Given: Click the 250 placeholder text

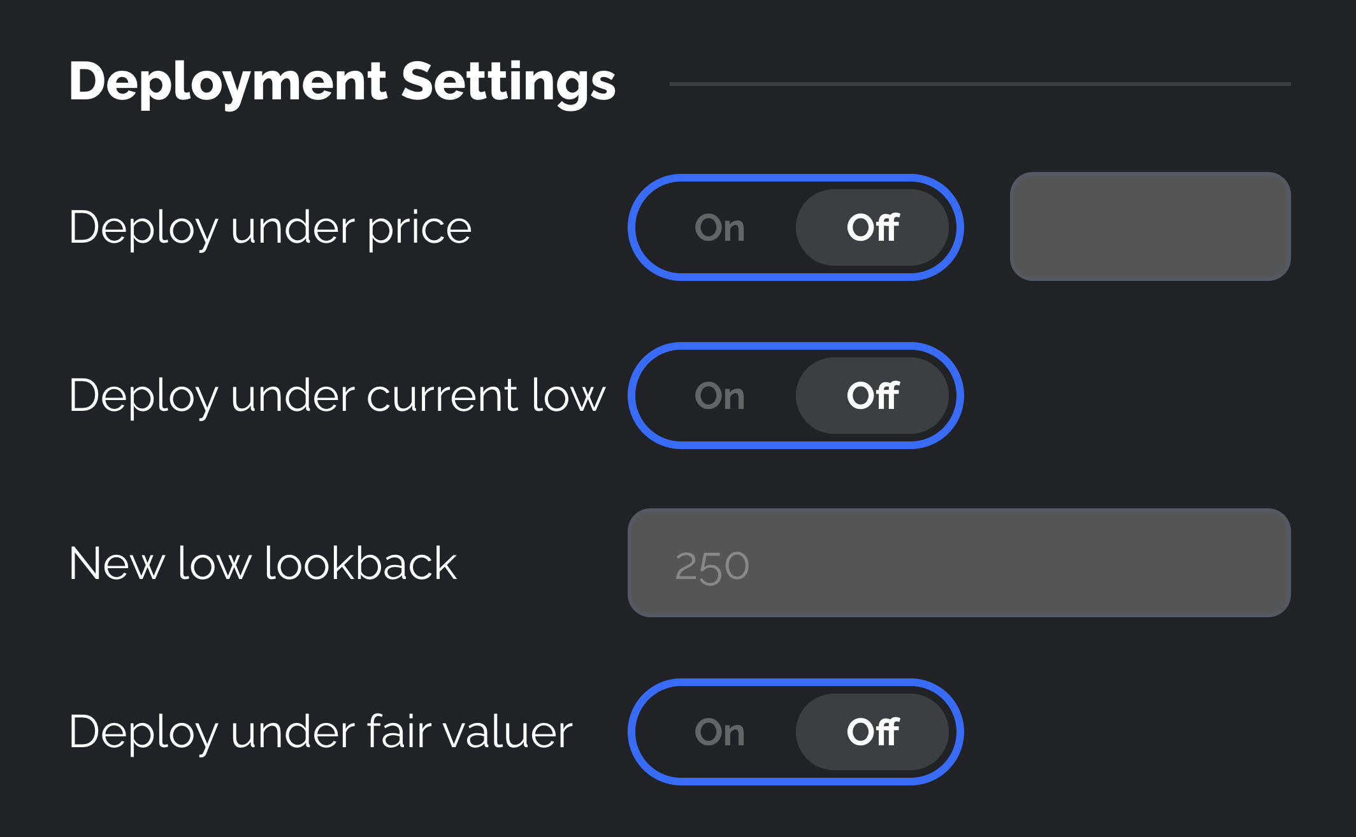Looking at the screenshot, I should (x=712, y=566).
